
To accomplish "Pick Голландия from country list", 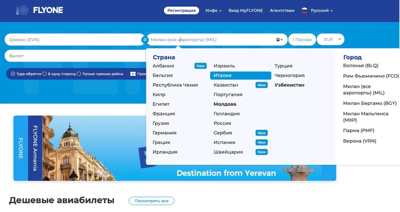I will (227, 114).
